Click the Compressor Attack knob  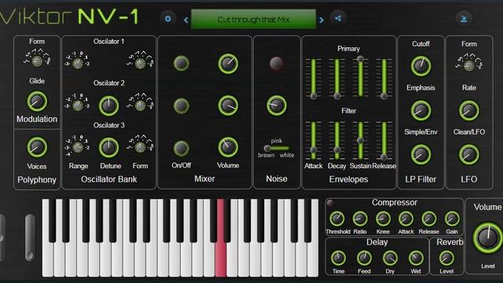point(406,219)
